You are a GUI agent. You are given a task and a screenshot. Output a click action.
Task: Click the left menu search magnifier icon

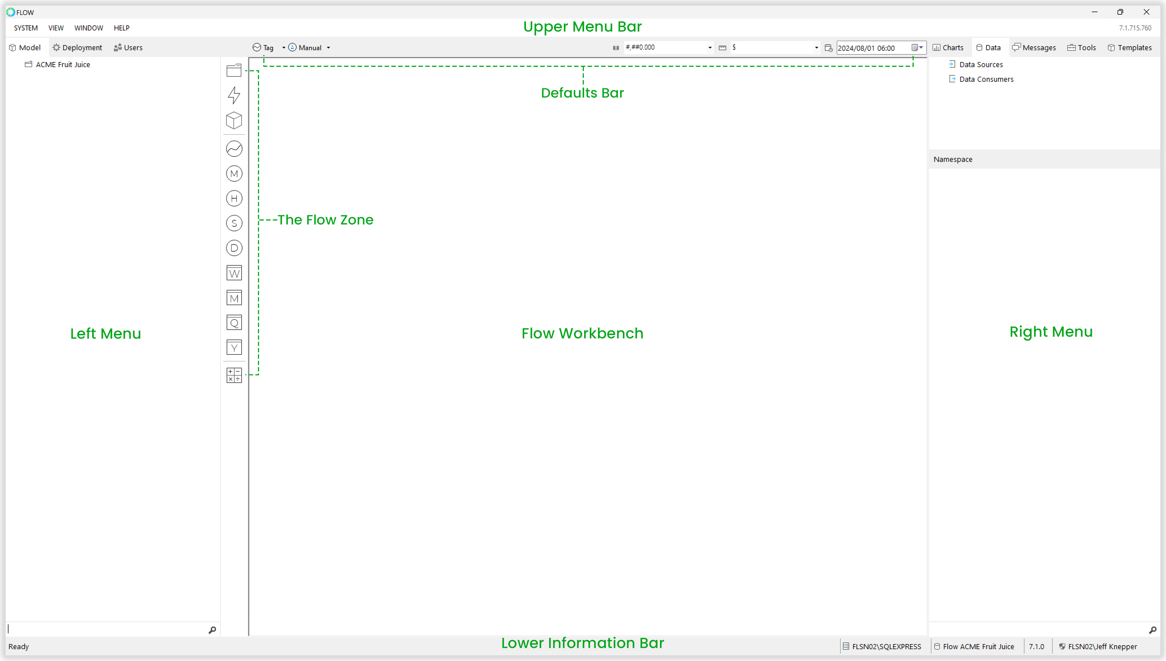(x=212, y=630)
